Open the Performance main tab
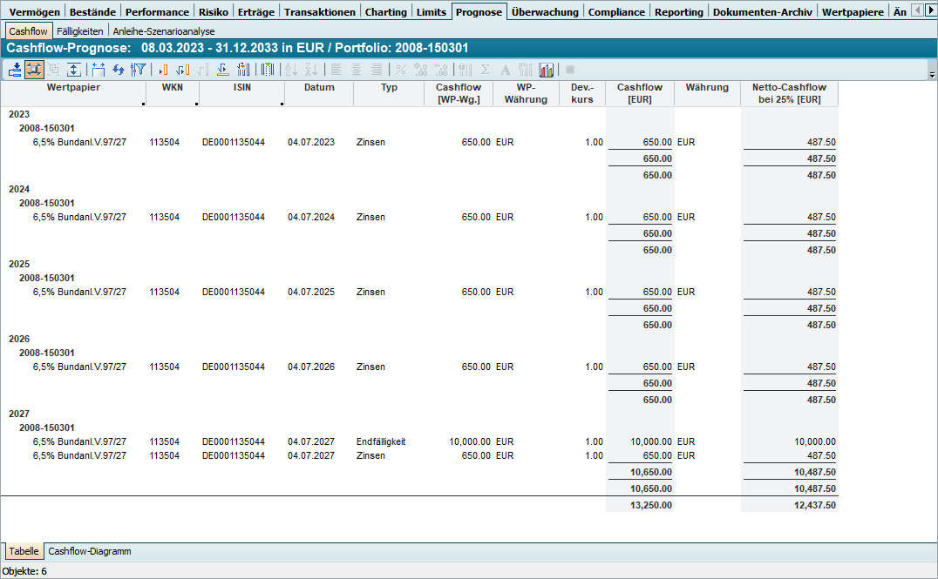938x579 pixels. (157, 11)
